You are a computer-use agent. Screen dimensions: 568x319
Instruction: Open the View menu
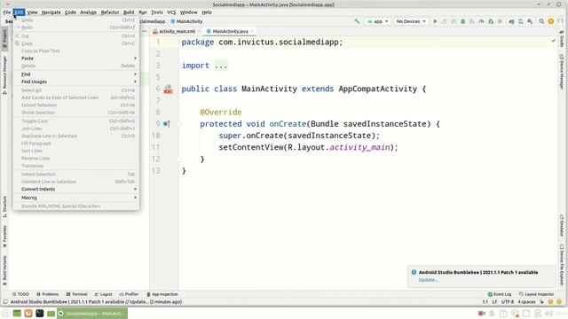point(32,12)
